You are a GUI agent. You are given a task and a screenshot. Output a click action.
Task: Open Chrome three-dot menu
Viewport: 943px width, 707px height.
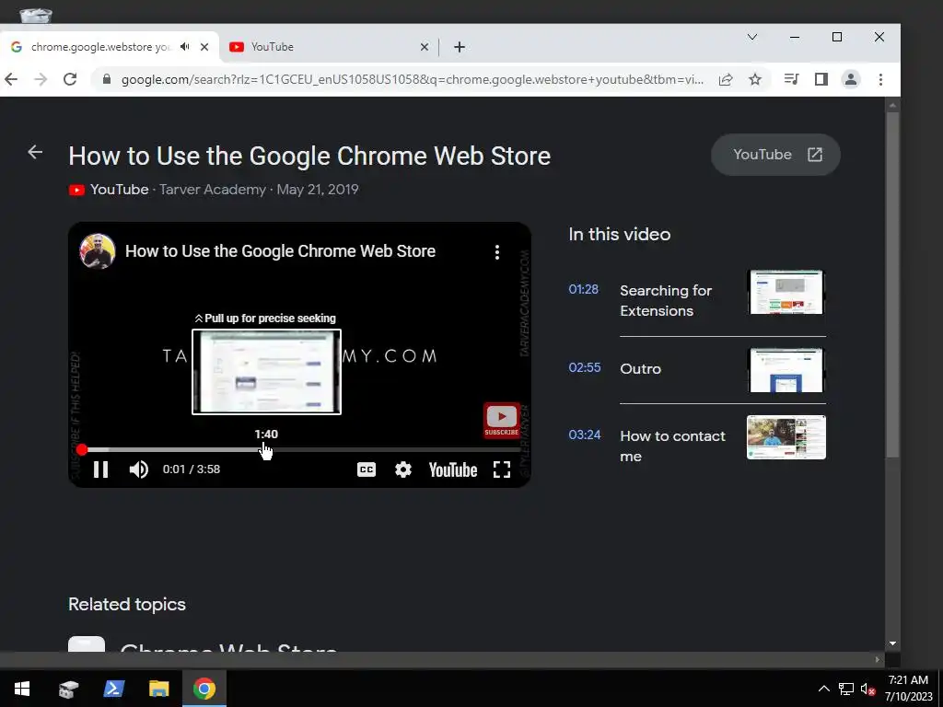coord(880,79)
